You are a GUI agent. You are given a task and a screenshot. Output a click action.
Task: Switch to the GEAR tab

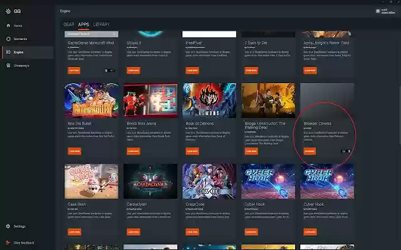[x=68, y=24]
